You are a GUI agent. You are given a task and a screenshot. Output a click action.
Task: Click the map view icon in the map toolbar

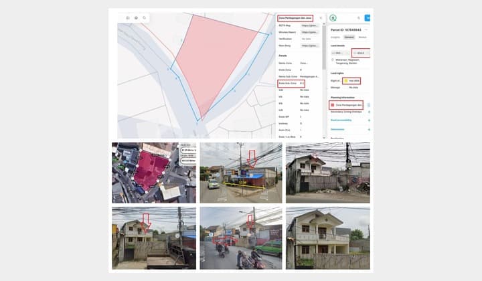tap(128, 17)
